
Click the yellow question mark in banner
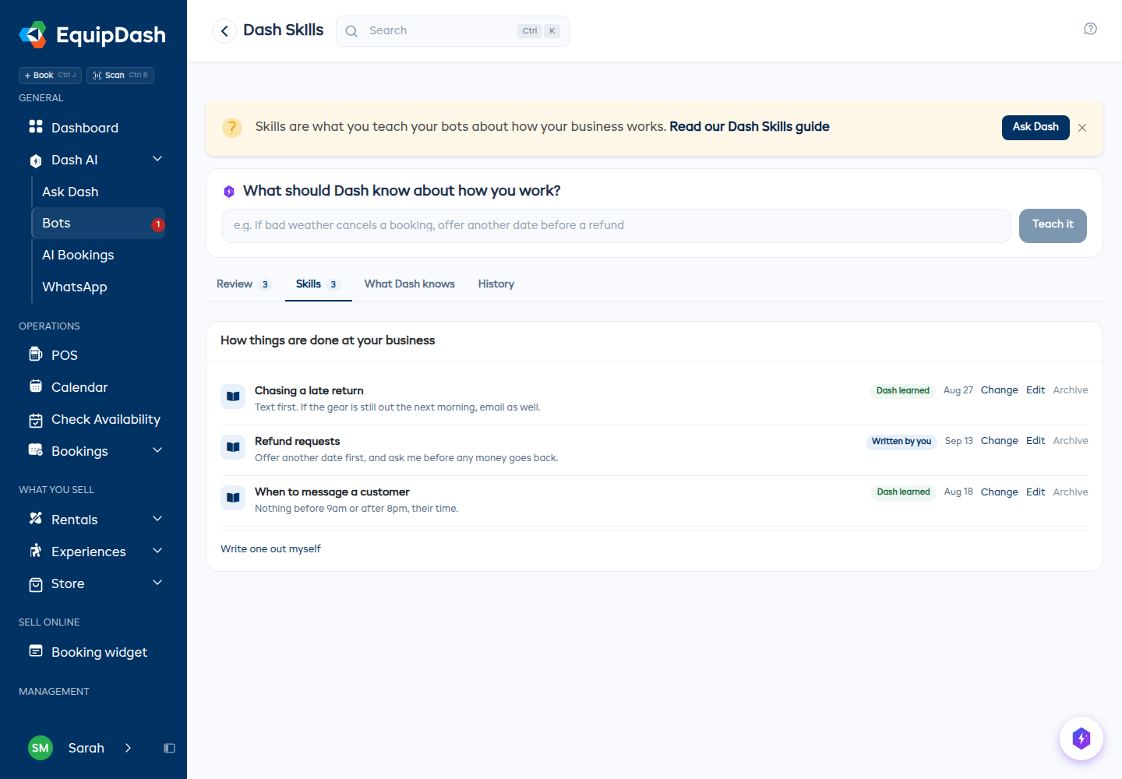[x=232, y=127]
